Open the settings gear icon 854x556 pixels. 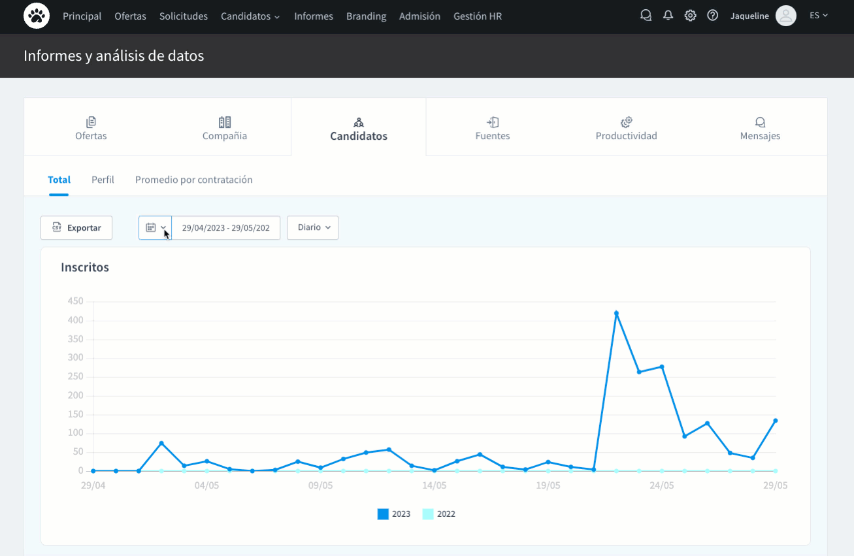[690, 14]
